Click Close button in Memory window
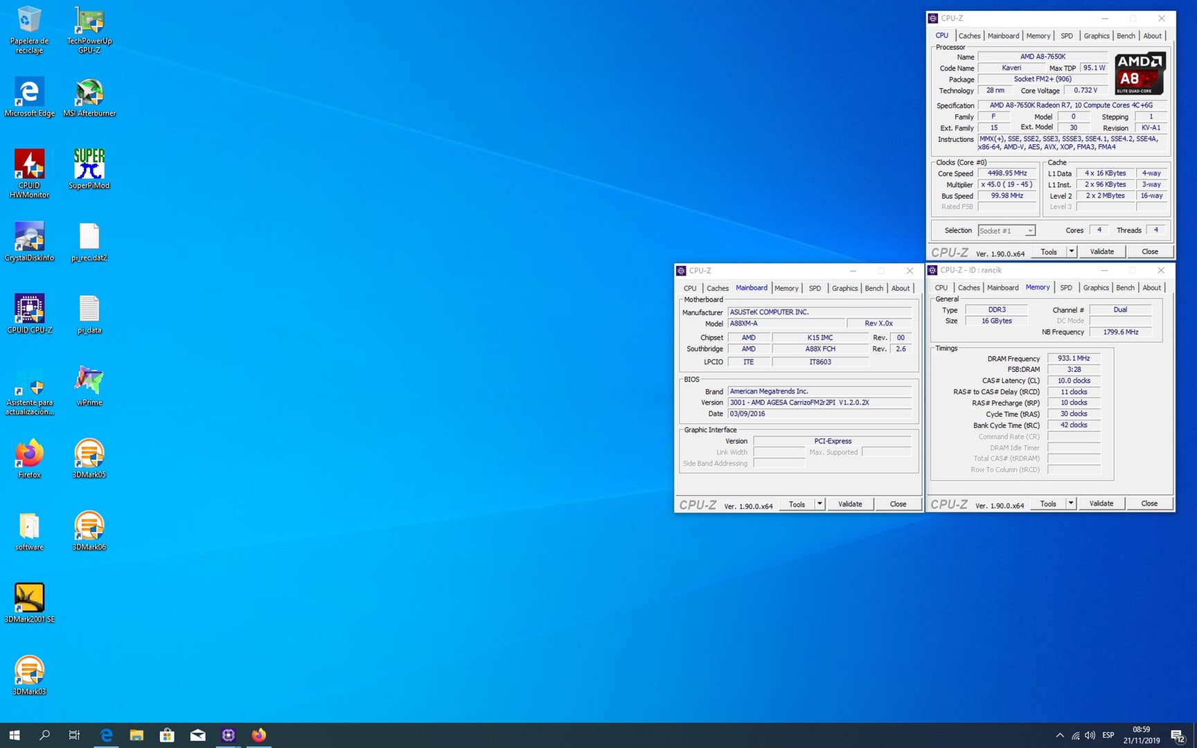 click(1149, 504)
